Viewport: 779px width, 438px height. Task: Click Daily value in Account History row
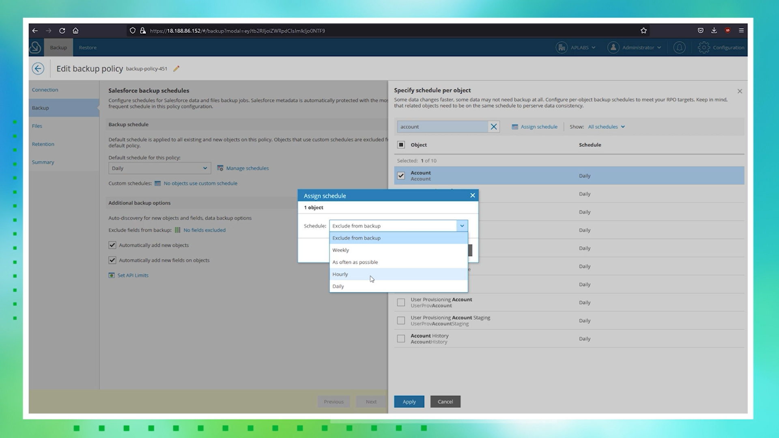pyautogui.click(x=585, y=339)
